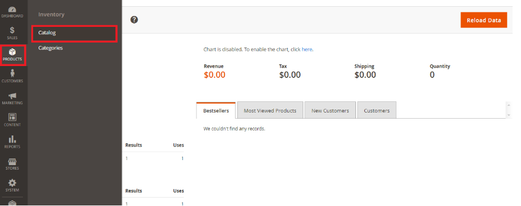521x206 pixels.
Task: Open the partner extensions icon below System
Action: pos(12,203)
